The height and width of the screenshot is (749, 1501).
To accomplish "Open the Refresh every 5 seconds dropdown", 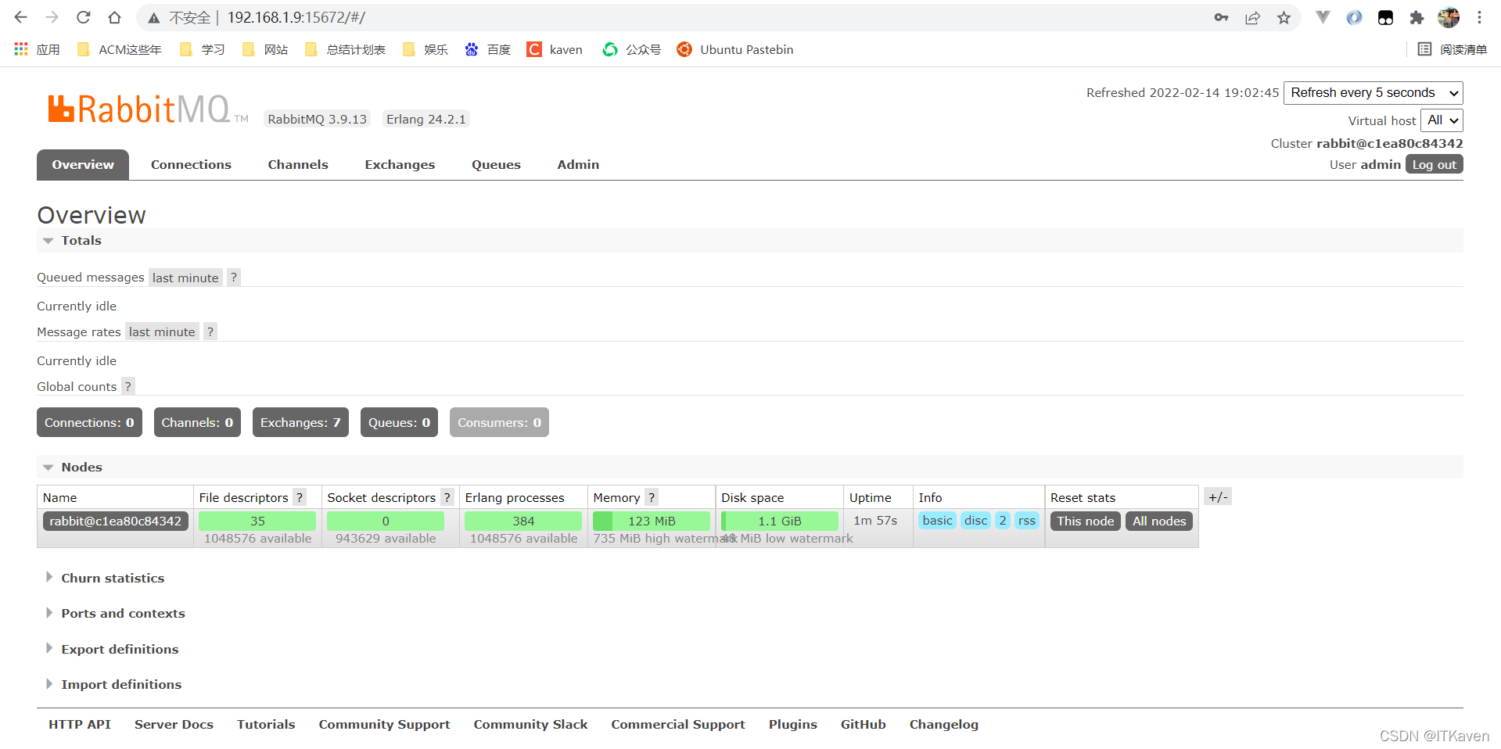I will (x=1373, y=92).
